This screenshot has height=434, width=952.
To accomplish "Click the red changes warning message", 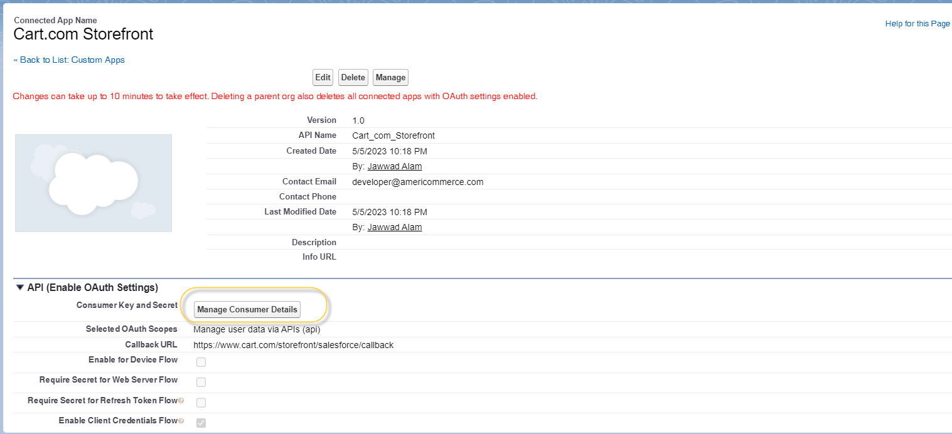I will click(x=275, y=97).
